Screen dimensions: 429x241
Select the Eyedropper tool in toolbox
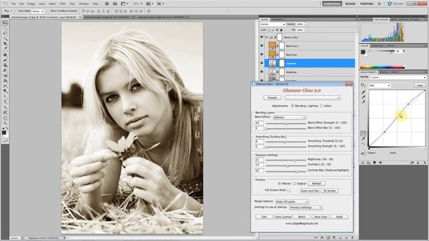(5, 49)
